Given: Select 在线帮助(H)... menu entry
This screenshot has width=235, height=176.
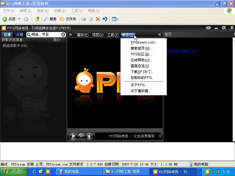Looking at the screenshot, I should [x=144, y=60].
